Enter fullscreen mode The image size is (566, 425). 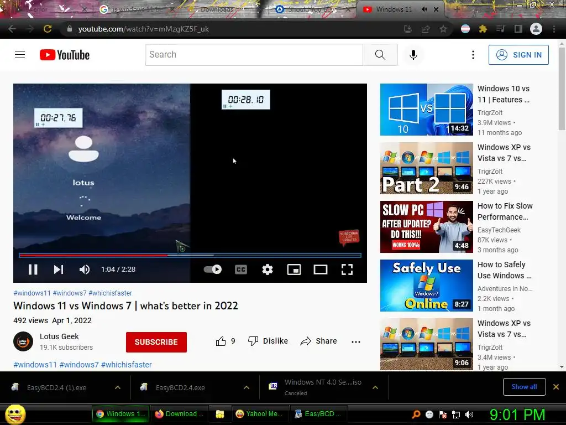pyautogui.click(x=347, y=269)
